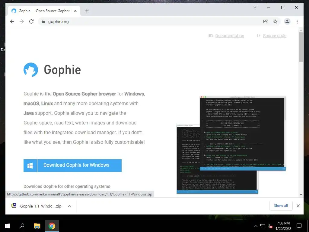Click the Chrome taskbar icon

click(52, 226)
